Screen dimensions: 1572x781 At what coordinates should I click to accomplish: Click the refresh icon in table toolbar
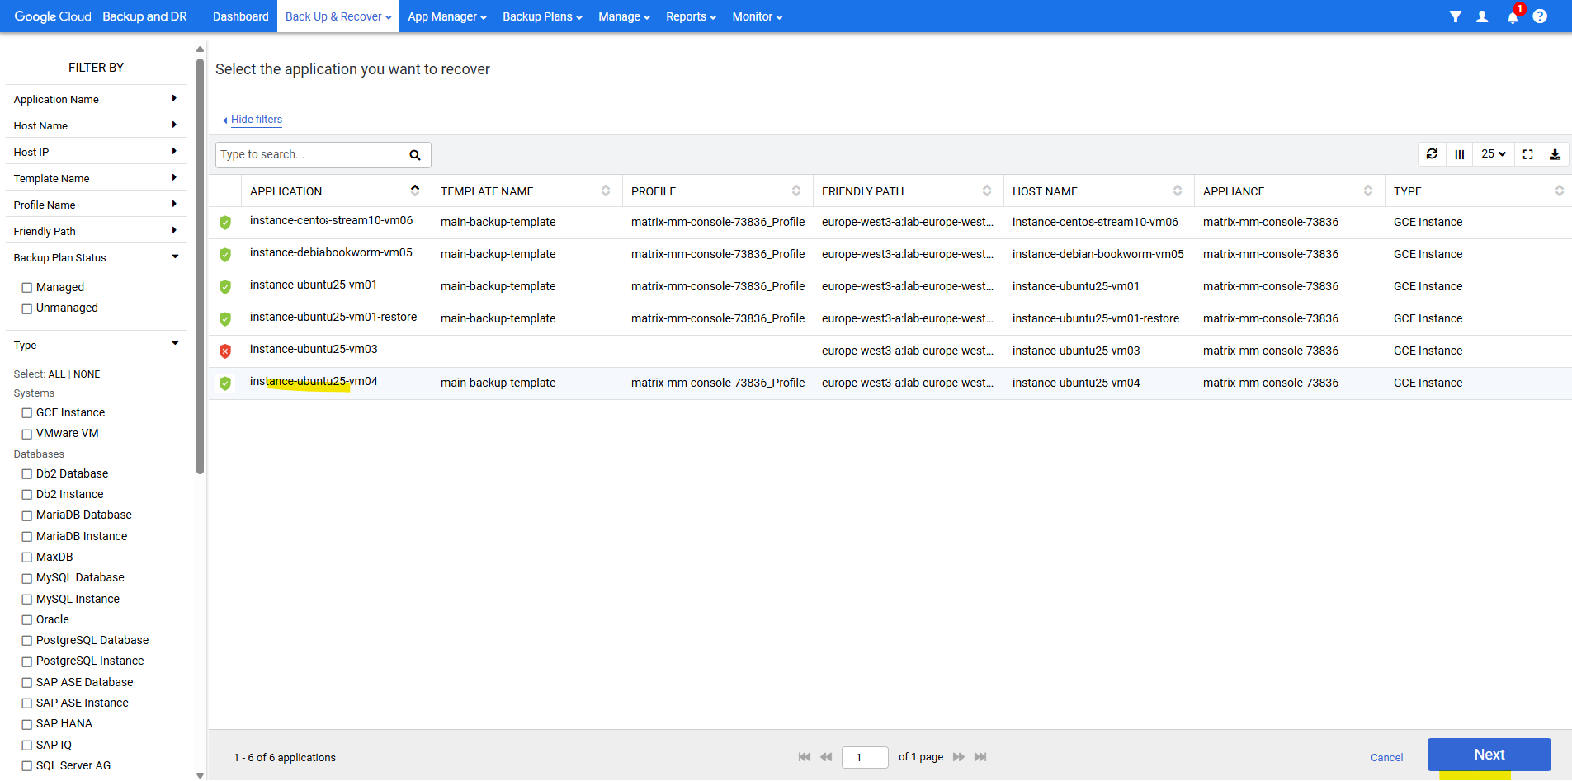pyautogui.click(x=1432, y=154)
